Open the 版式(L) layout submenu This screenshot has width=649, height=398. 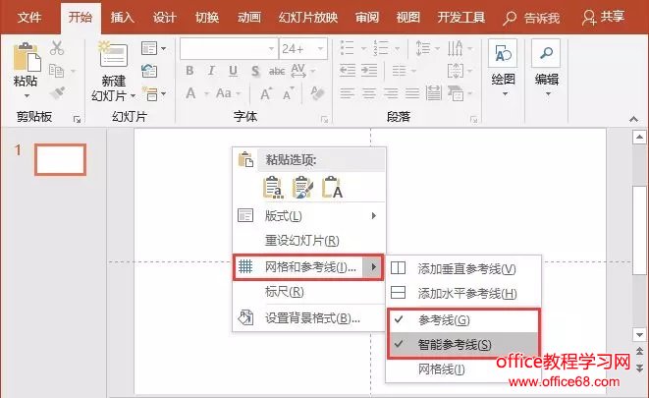click(308, 216)
